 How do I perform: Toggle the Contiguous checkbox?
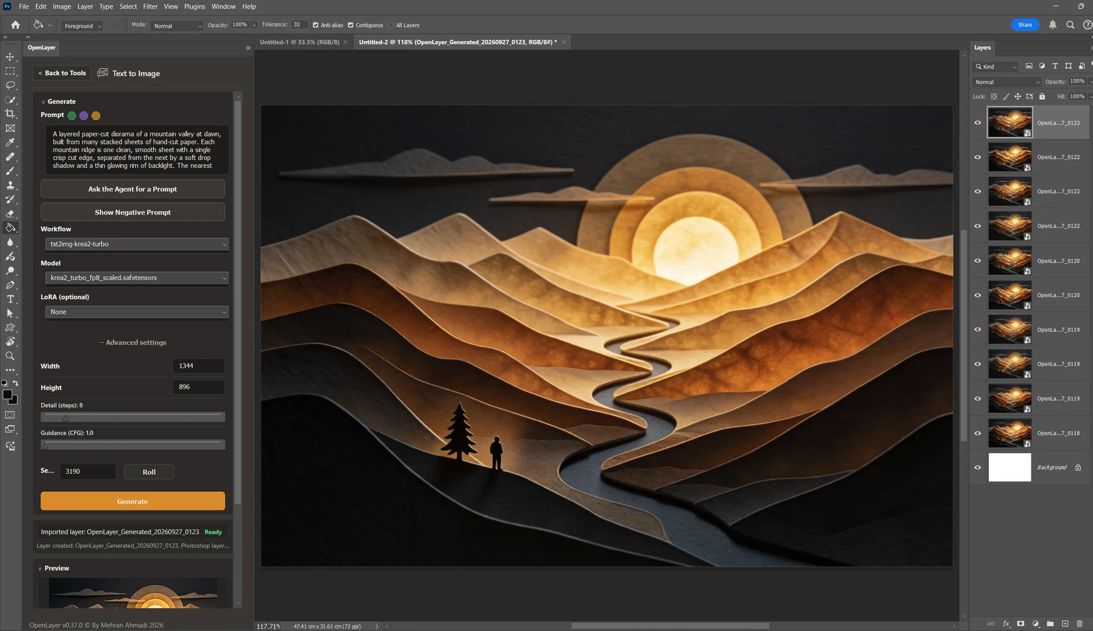coord(351,25)
